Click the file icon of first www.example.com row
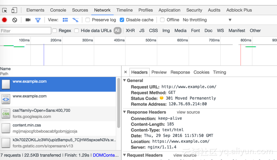Image resolution: width=277 pixels, height=160 pixels. (x=6, y=84)
